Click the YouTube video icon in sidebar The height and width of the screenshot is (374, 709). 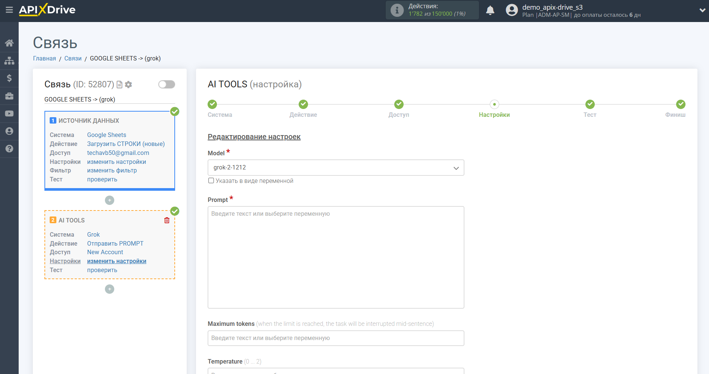pyautogui.click(x=9, y=113)
